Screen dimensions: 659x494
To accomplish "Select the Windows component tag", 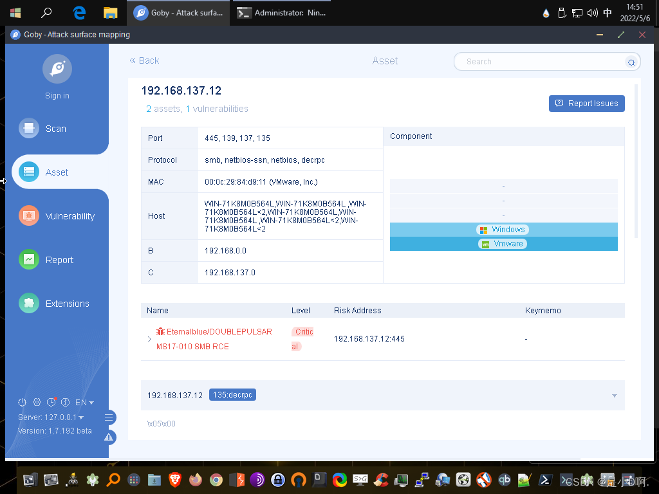I will (x=503, y=230).
